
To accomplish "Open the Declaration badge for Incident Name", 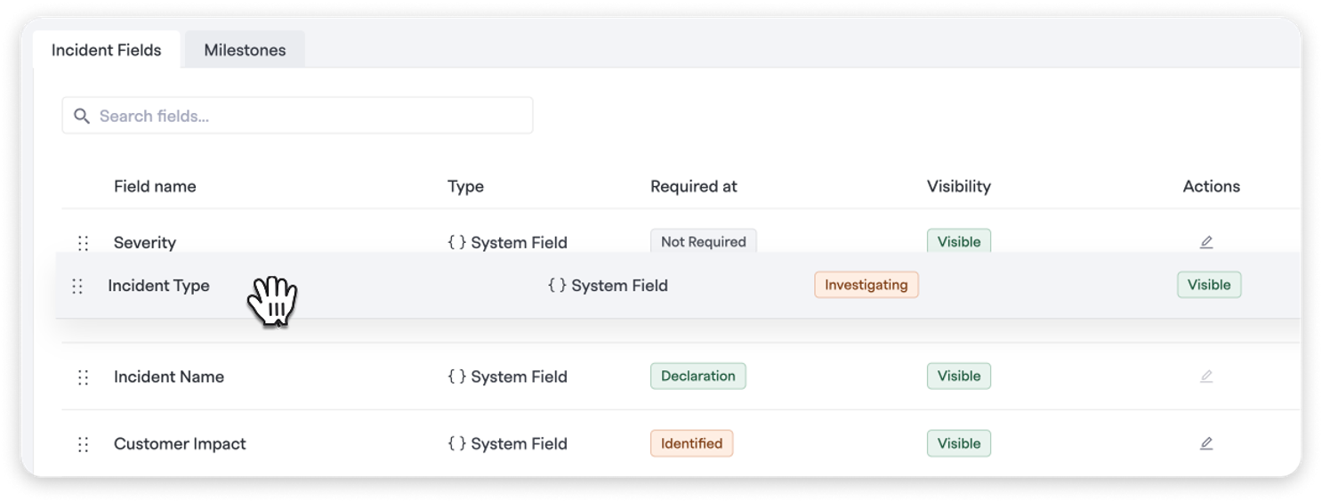I will (x=698, y=376).
